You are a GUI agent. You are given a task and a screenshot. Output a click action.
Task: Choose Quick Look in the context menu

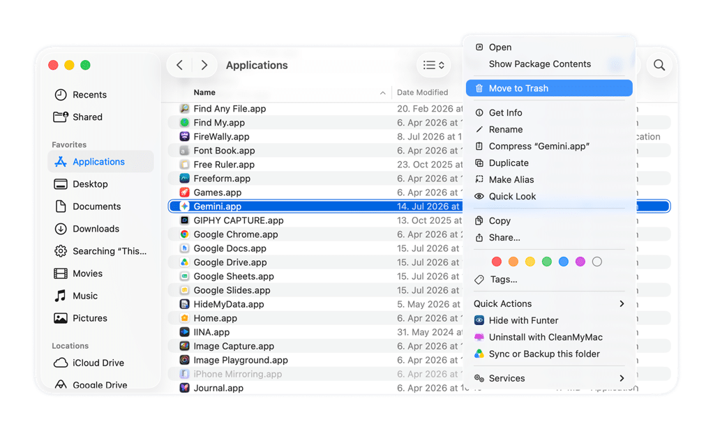point(549,196)
